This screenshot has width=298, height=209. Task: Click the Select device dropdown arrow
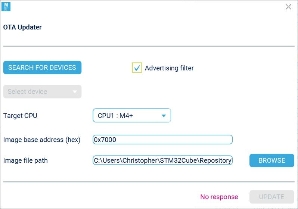pyautogui.click(x=75, y=92)
